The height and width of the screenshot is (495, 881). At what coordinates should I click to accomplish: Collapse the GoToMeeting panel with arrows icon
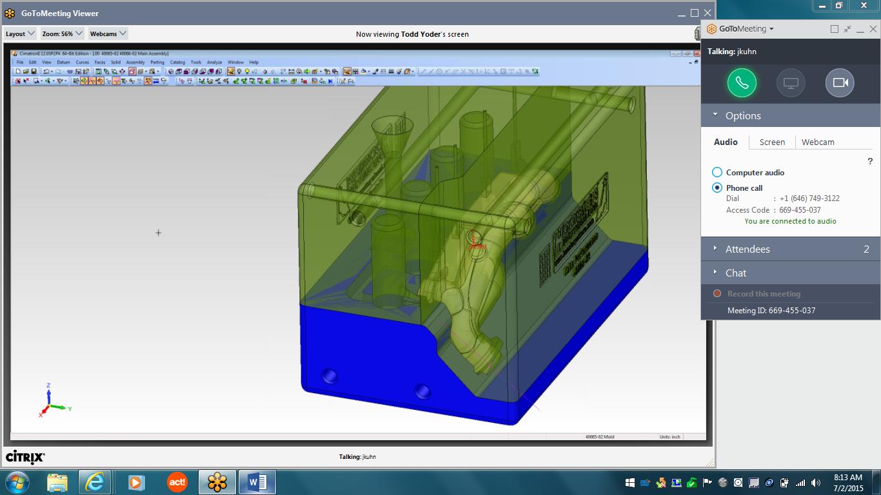(x=847, y=29)
